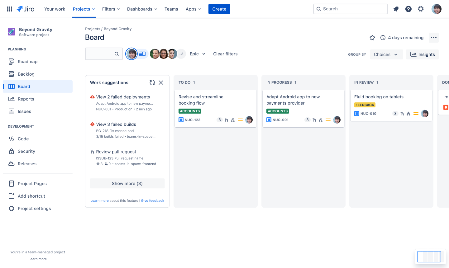Switch to the Dashboards menu

pyautogui.click(x=142, y=9)
